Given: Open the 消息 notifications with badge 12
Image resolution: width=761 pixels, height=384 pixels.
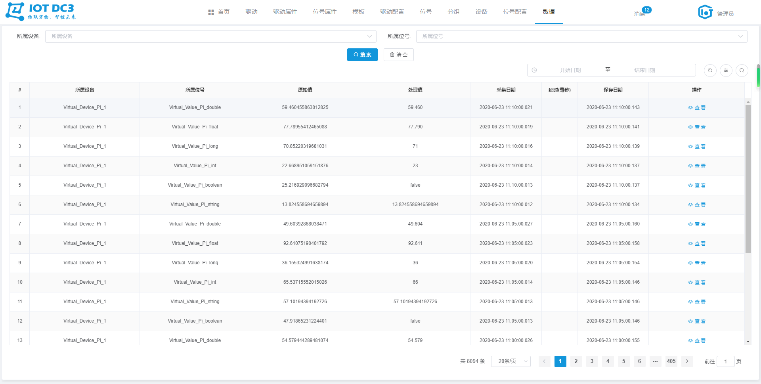Looking at the screenshot, I should (x=642, y=12).
